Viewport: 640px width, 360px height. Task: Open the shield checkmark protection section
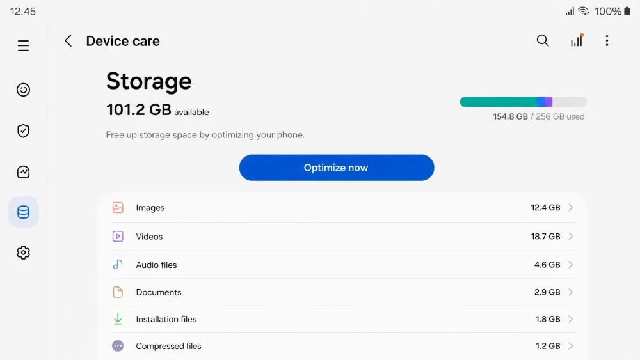(23, 131)
